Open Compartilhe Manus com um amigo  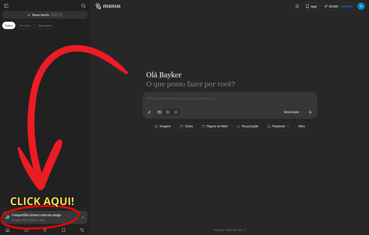click(45, 217)
